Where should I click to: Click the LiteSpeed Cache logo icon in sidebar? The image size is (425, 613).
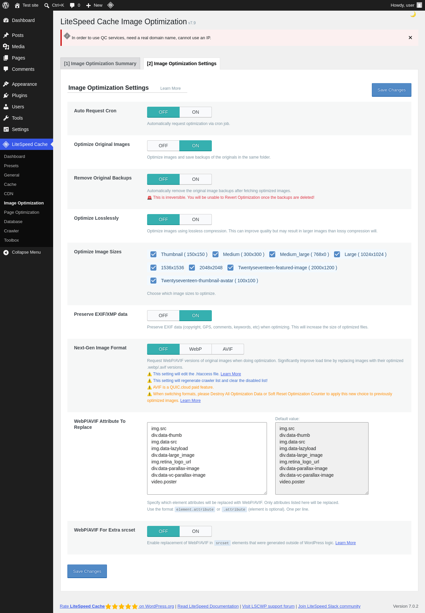click(6, 144)
